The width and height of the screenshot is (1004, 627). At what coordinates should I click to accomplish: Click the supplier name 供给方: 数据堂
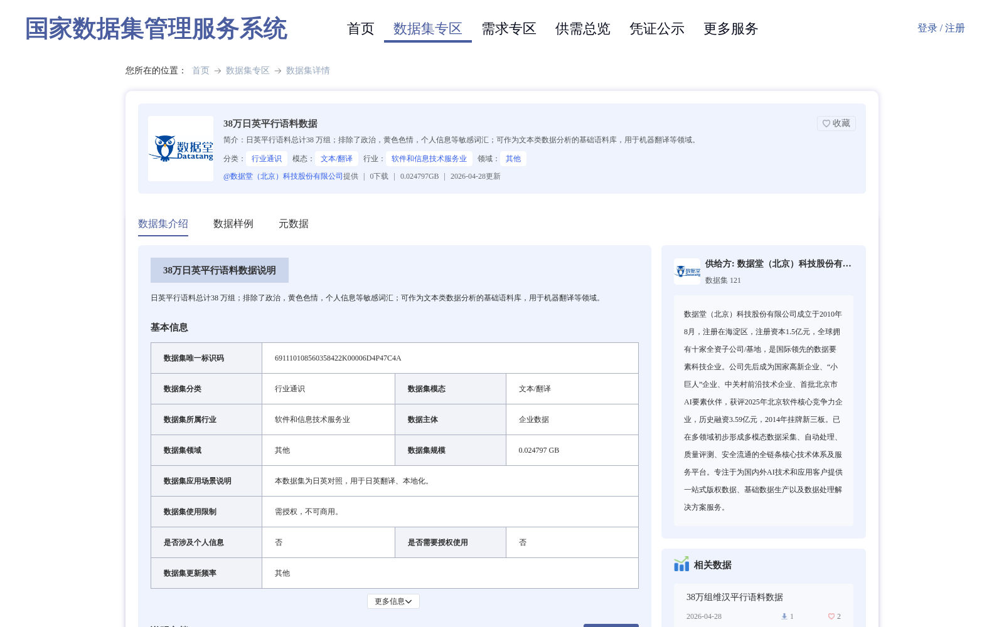778,264
